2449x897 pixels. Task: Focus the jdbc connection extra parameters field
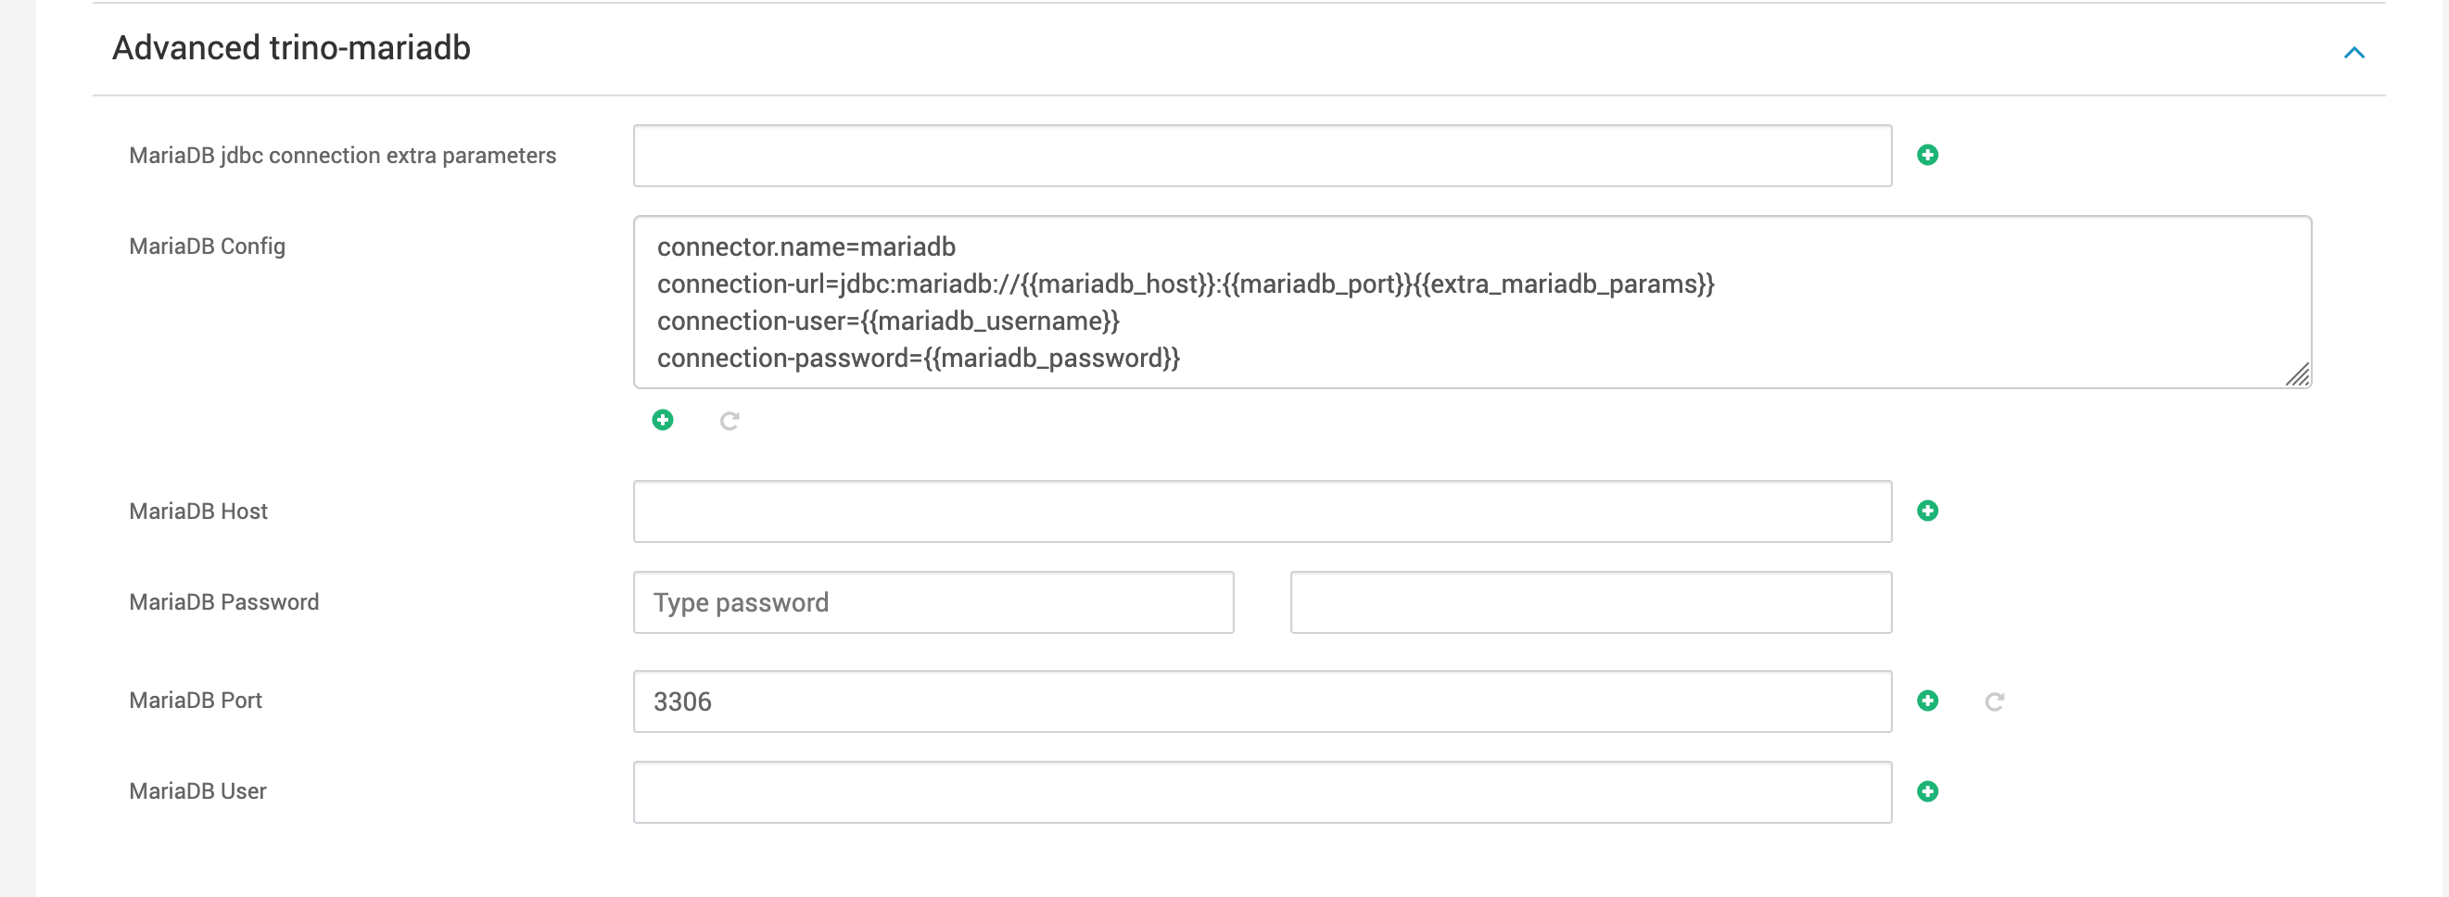point(1263,156)
